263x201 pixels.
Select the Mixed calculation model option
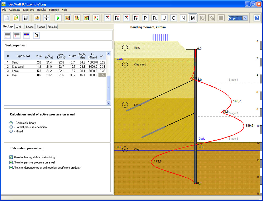pos(11,131)
